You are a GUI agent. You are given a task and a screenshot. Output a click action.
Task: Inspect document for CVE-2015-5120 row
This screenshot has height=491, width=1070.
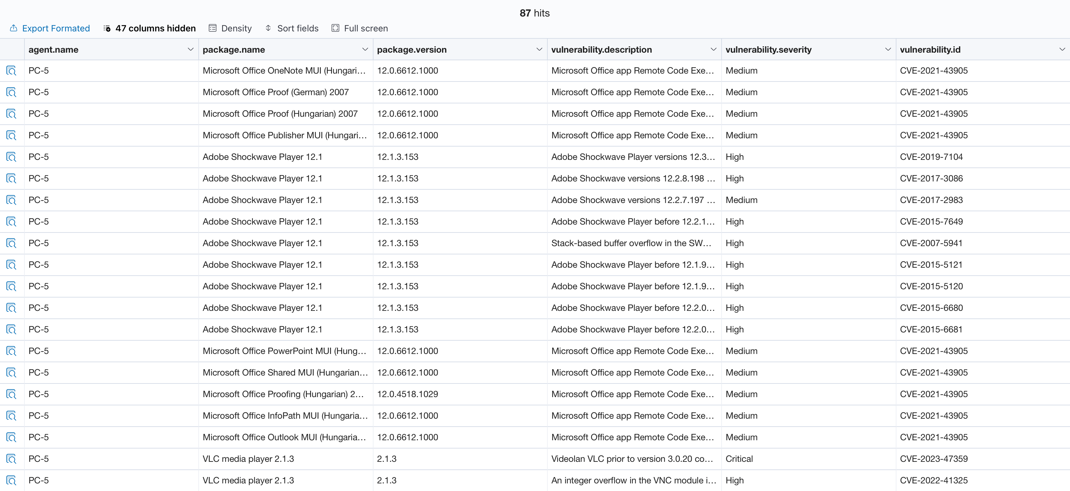point(11,286)
